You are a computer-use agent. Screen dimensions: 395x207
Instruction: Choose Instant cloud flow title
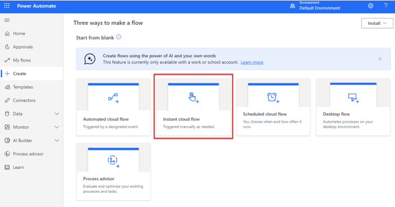181,119
